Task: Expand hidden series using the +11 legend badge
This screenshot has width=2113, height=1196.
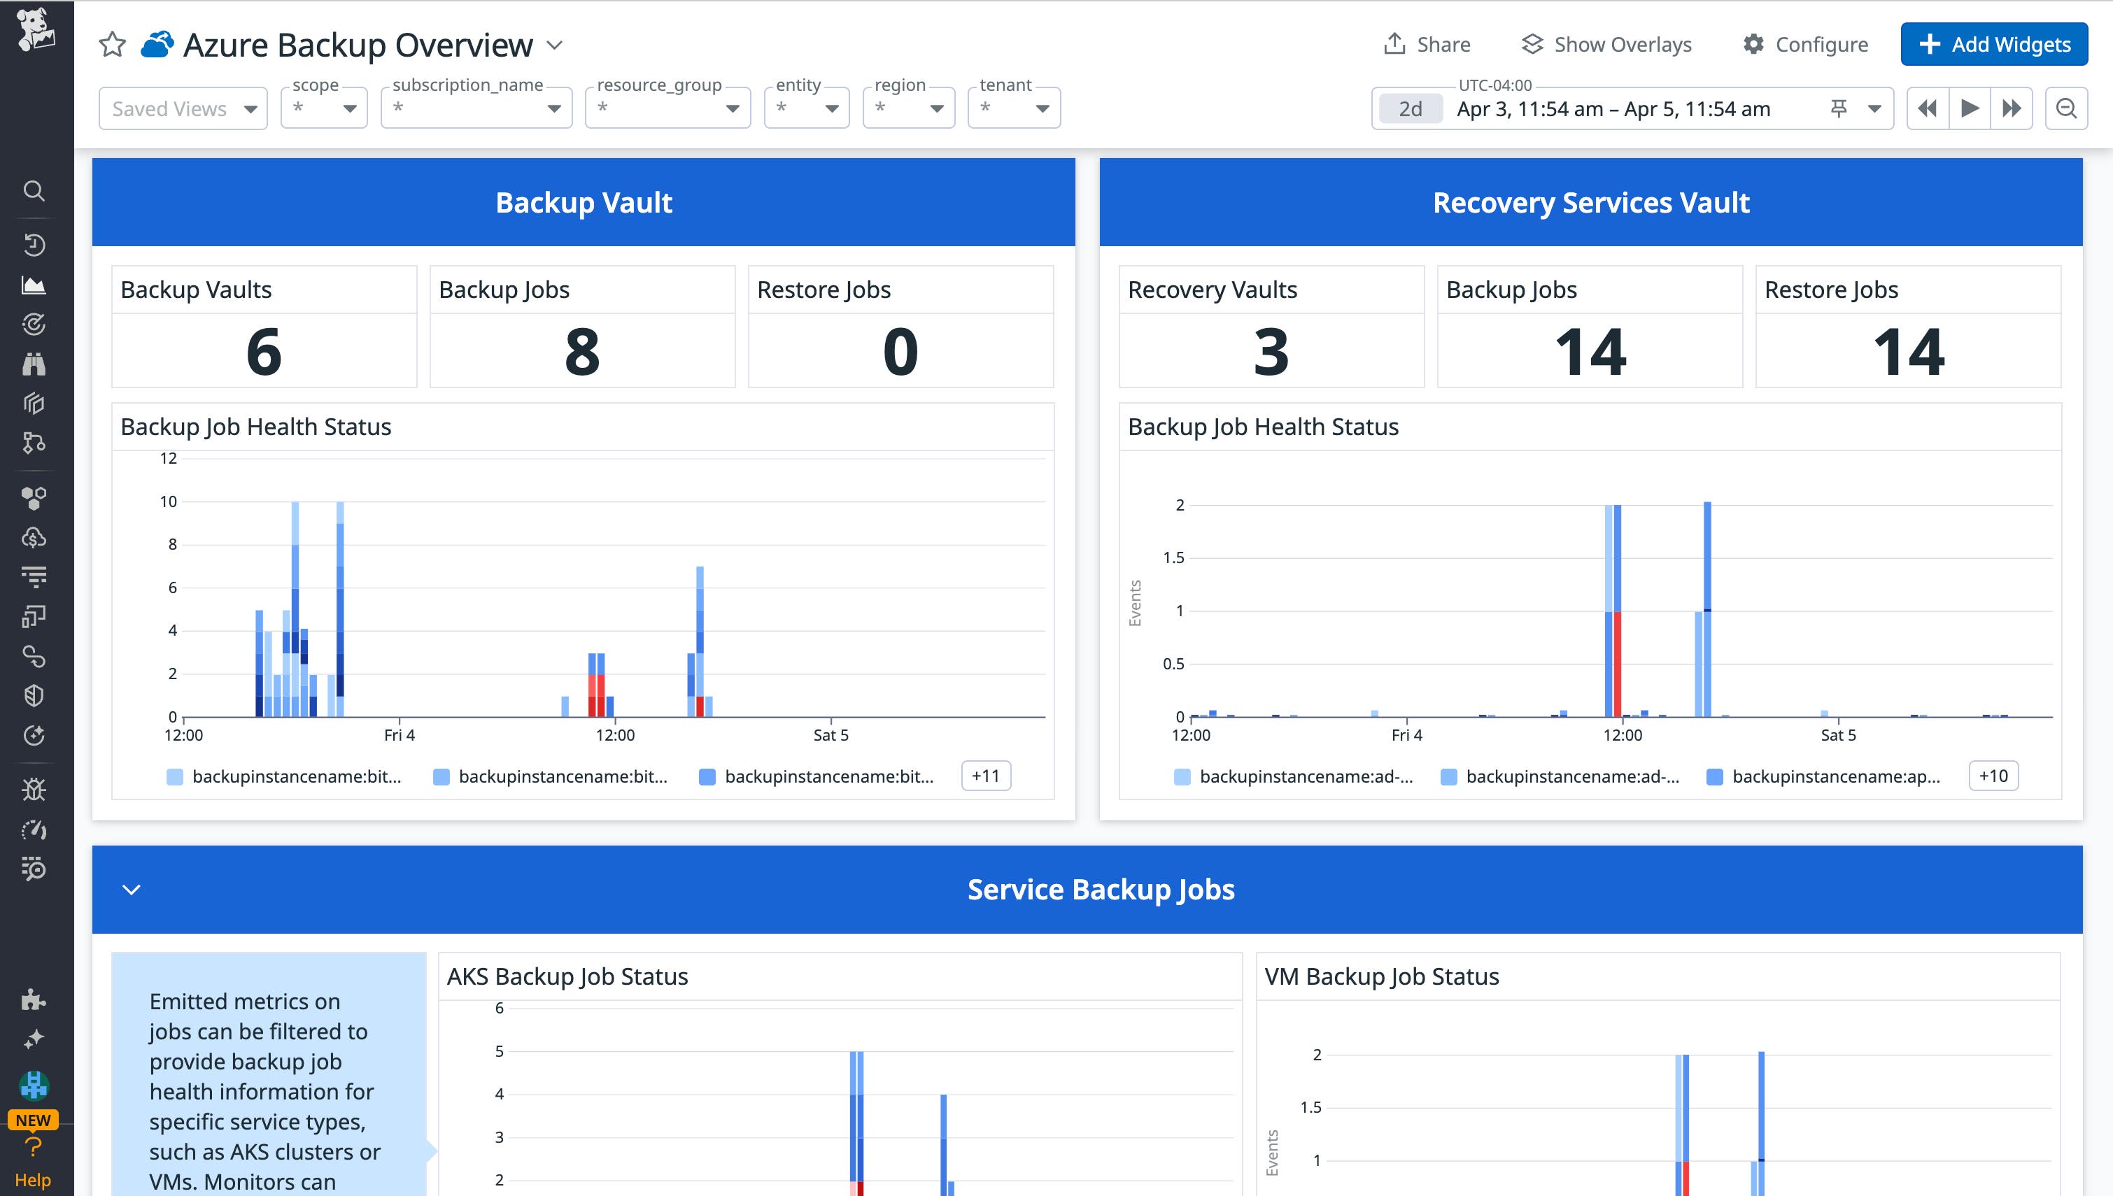Action: (x=985, y=776)
